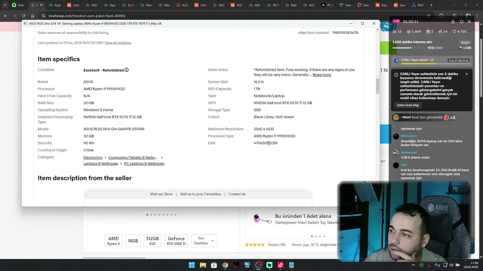
Task: Select the AMD Ryzen 5 spec box
Action: [113, 241]
